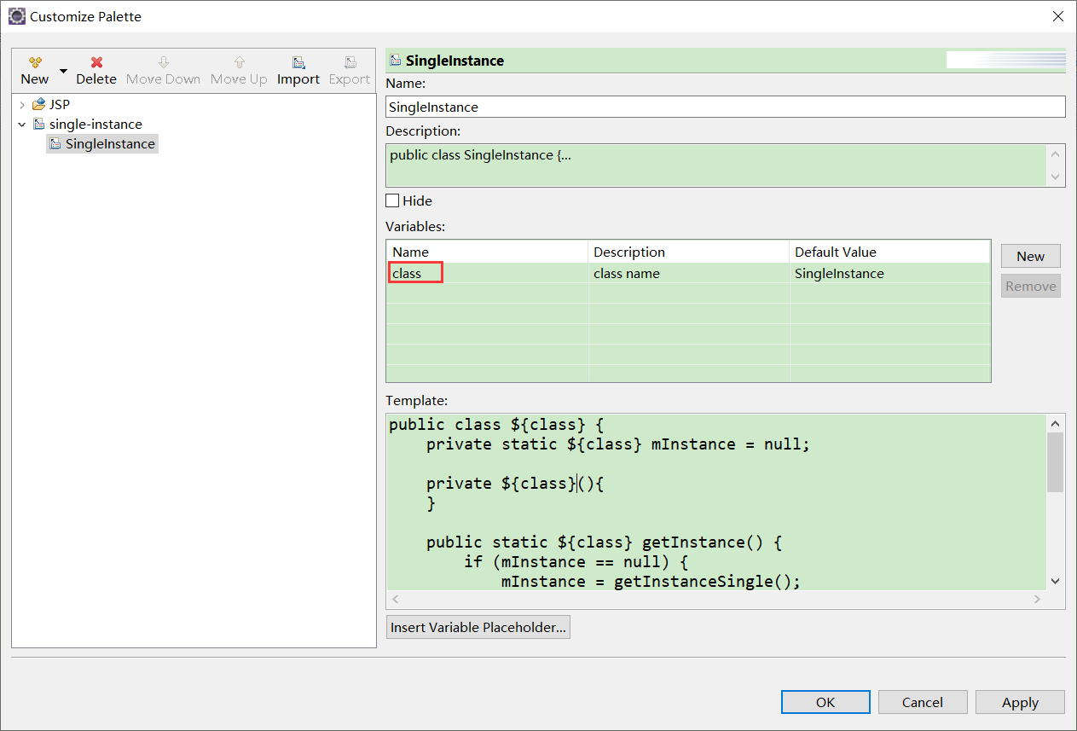Collapse the single-instance tree node
1077x731 pixels.
21,124
